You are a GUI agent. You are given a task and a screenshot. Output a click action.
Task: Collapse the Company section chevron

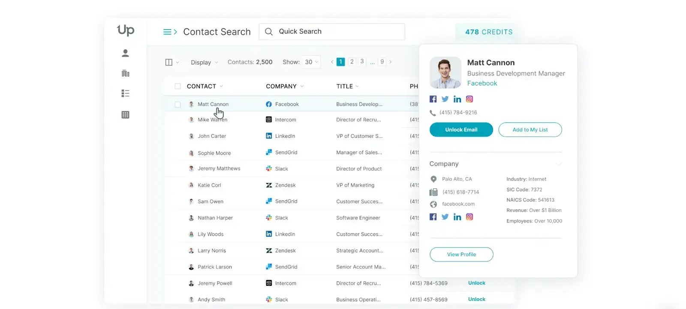558,164
